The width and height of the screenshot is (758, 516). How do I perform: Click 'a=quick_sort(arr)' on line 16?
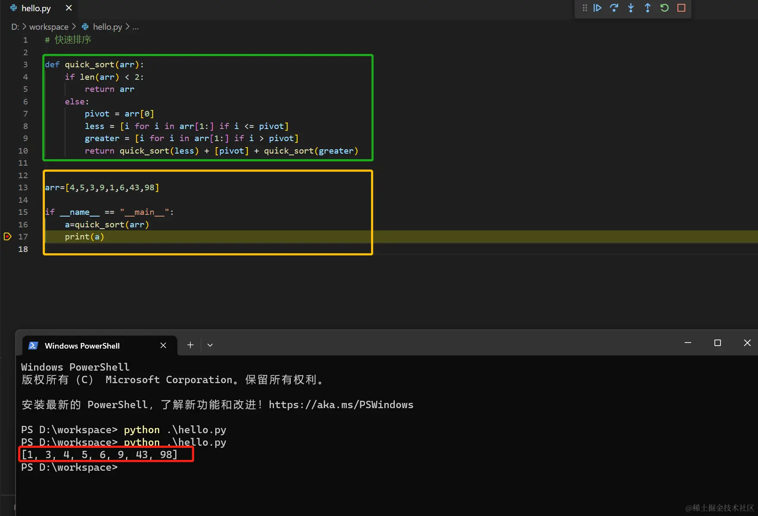tap(107, 225)
